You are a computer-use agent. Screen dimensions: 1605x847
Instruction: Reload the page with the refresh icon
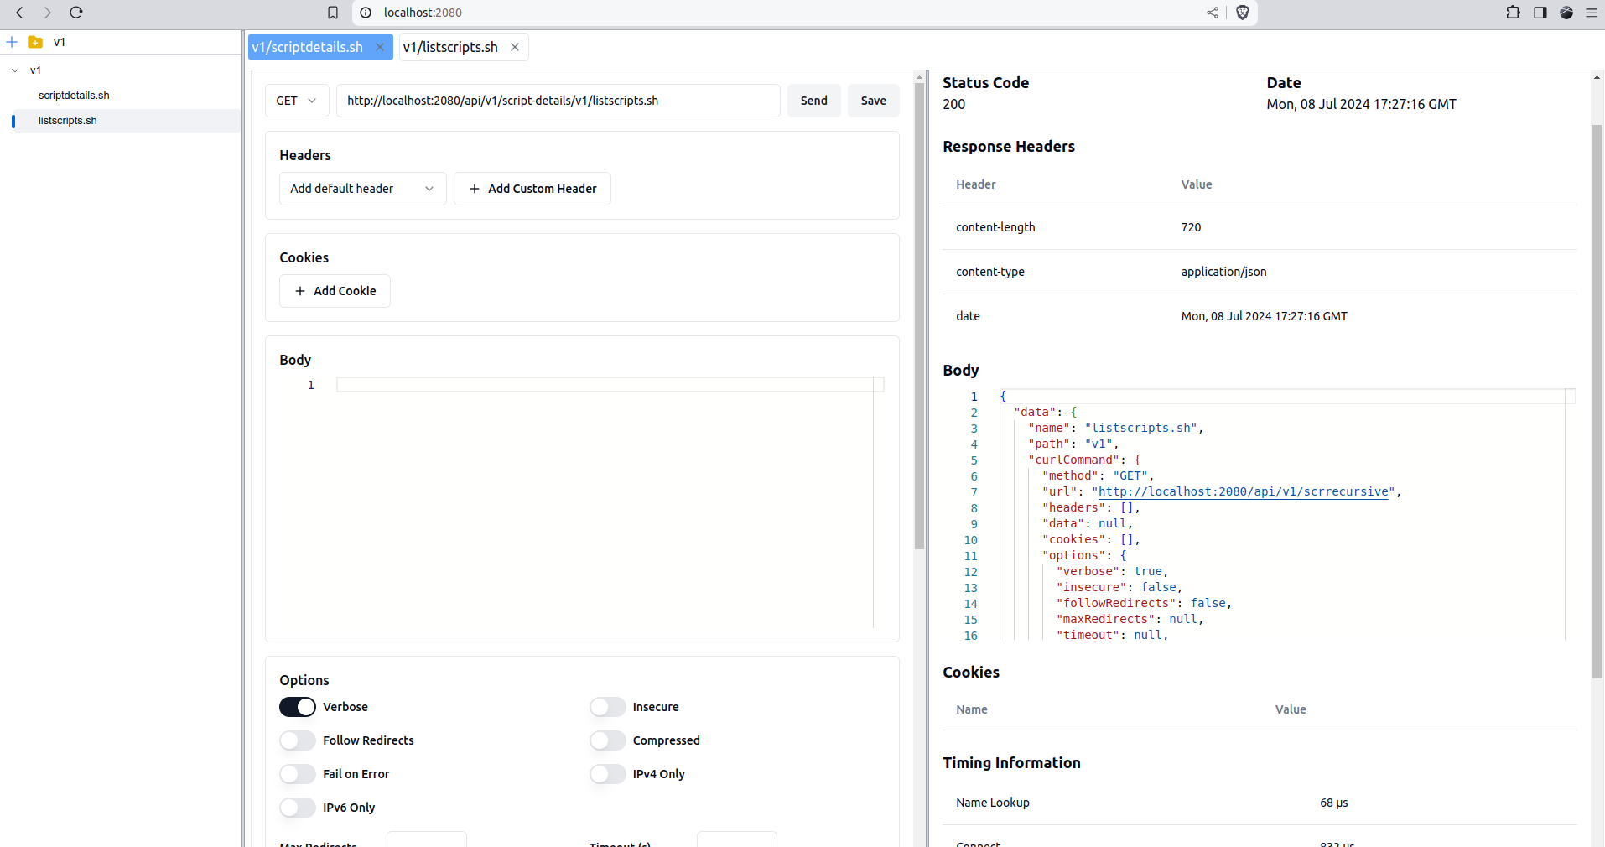click(x=76, y=13)
